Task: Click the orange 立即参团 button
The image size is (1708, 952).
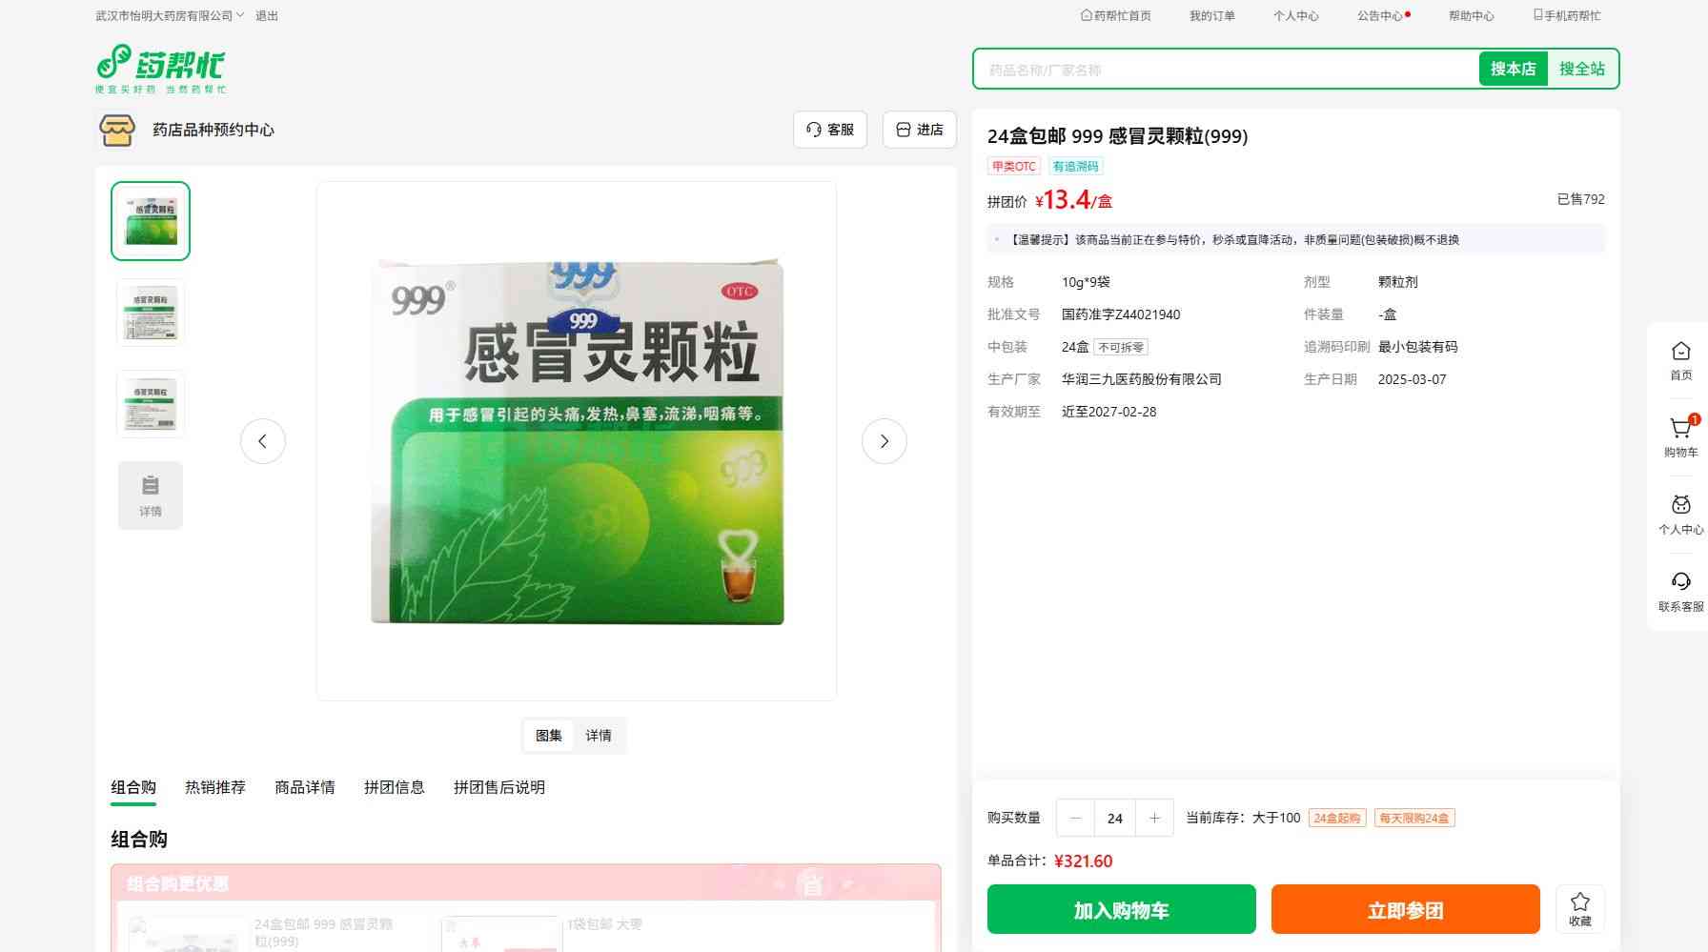Action: [x=1405, y=909]
